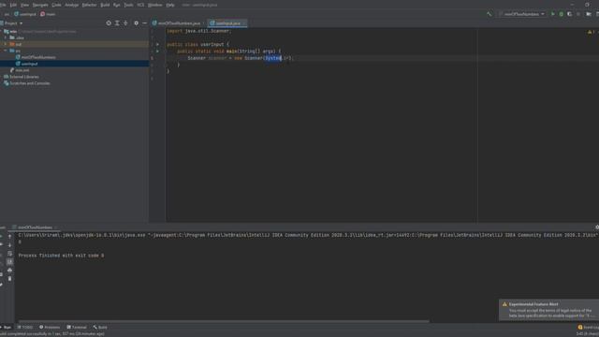Click the warning indicator at editor top-right
The height and width of the screenshot is (337, 599).
pos(592,32)
